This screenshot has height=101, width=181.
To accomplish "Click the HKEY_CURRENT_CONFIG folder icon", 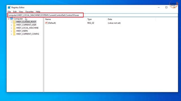I will (x=14, y=34).
